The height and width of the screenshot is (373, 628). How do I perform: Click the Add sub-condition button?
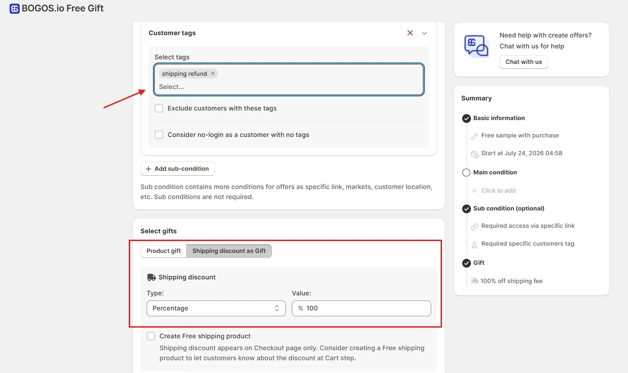point(178,169)
